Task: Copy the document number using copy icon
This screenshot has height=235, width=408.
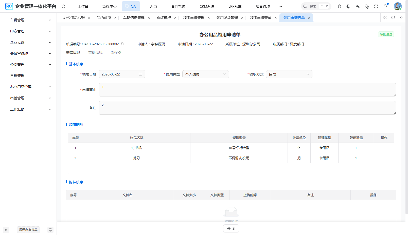Action: (122, 44)
